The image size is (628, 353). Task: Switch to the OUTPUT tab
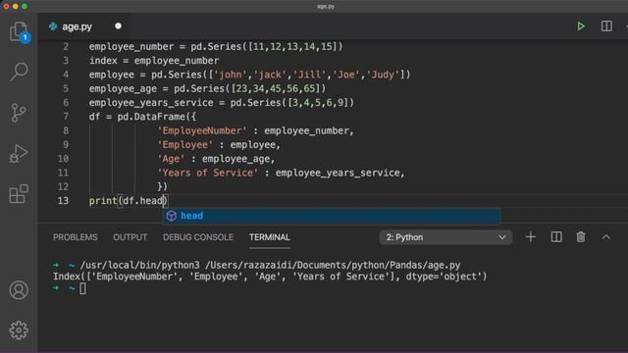tap(131, 237)
